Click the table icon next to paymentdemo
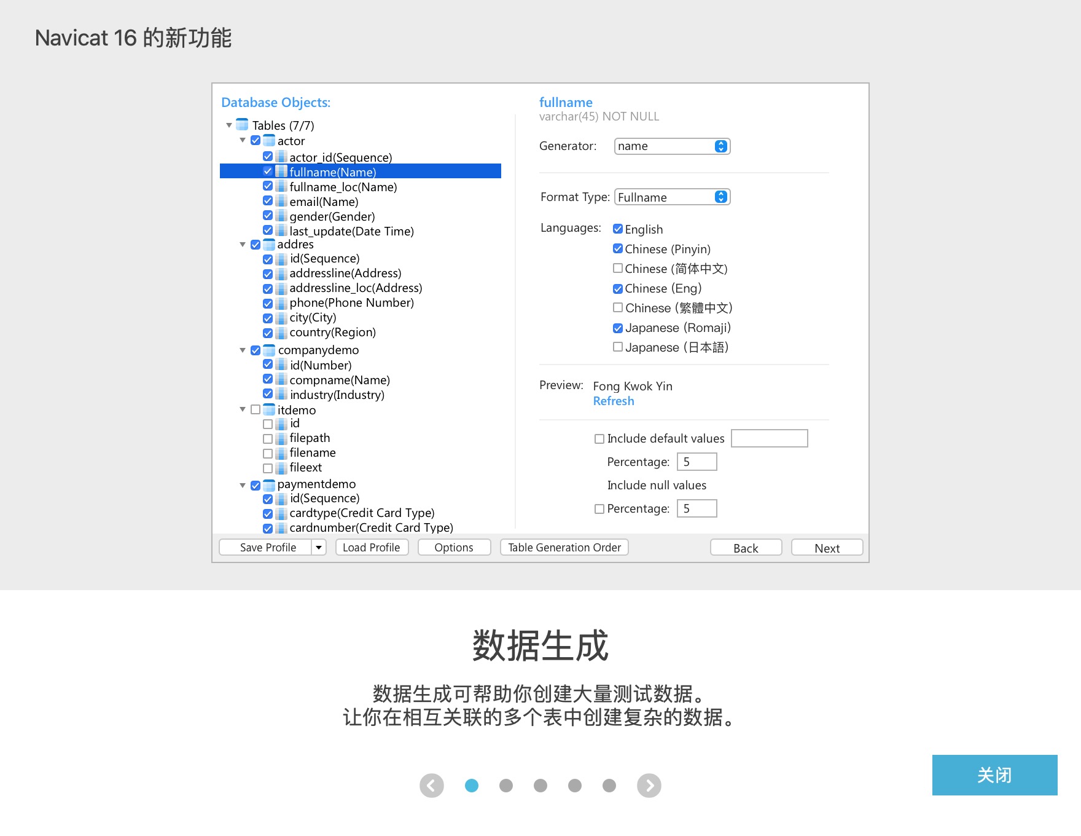The image size is (1081, 836). pyautogui.click(x=270, y=484)
